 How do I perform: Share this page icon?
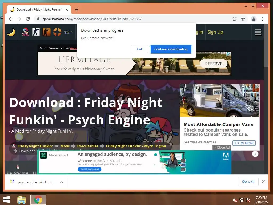[x=235, y=19]
